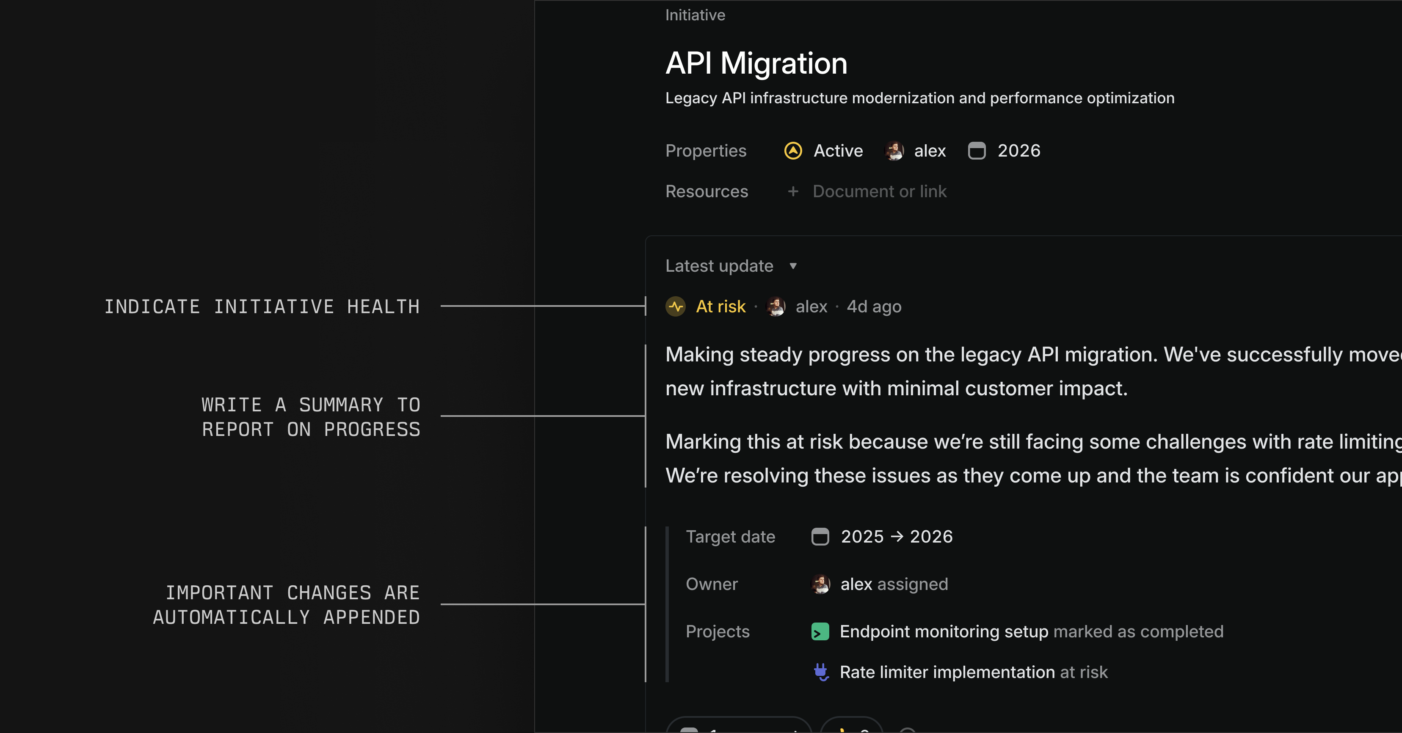Toggle visibility of Resources section

pyautogui.click(x=707, y=191)
